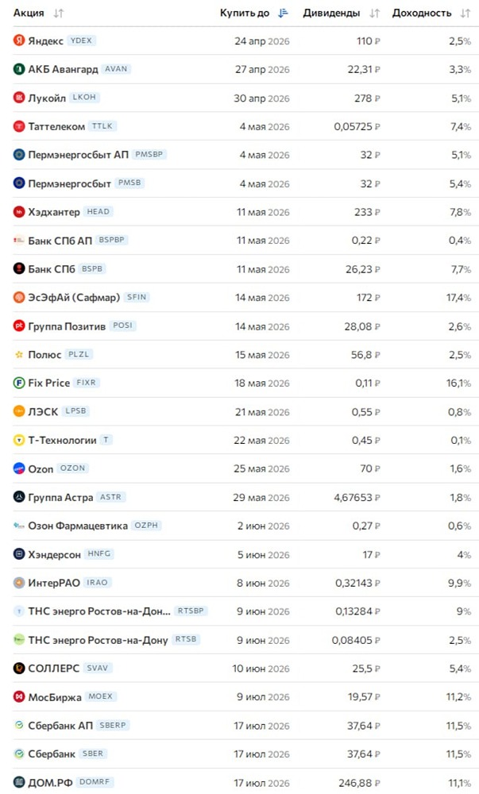Click the SBER ticker badge

point(93,754)
